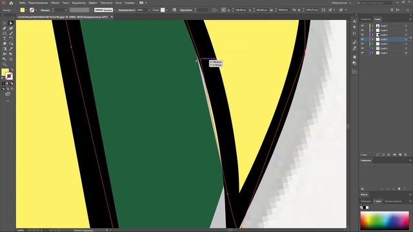
Task: Reset to default fill and stroke
Action: click(3, 79)
